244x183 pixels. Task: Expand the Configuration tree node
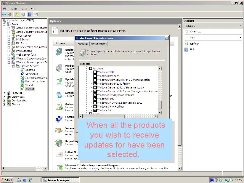4,101
